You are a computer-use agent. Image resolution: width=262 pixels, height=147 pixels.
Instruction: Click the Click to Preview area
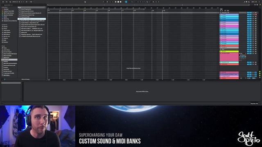point(25,79)
